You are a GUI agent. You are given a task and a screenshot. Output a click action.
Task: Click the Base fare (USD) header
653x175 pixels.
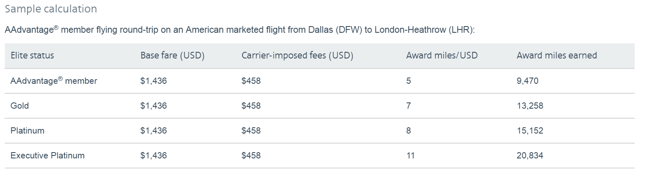(x=172, y=56)
